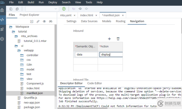Open the Preferences gear in sidebar
Image resolution: width=182 pixels, height=109 pixels.
coord(2,39)
